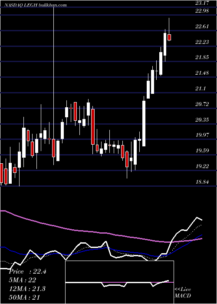Click the <<Live MACD label
217x304 pixels.
(183, 293)
